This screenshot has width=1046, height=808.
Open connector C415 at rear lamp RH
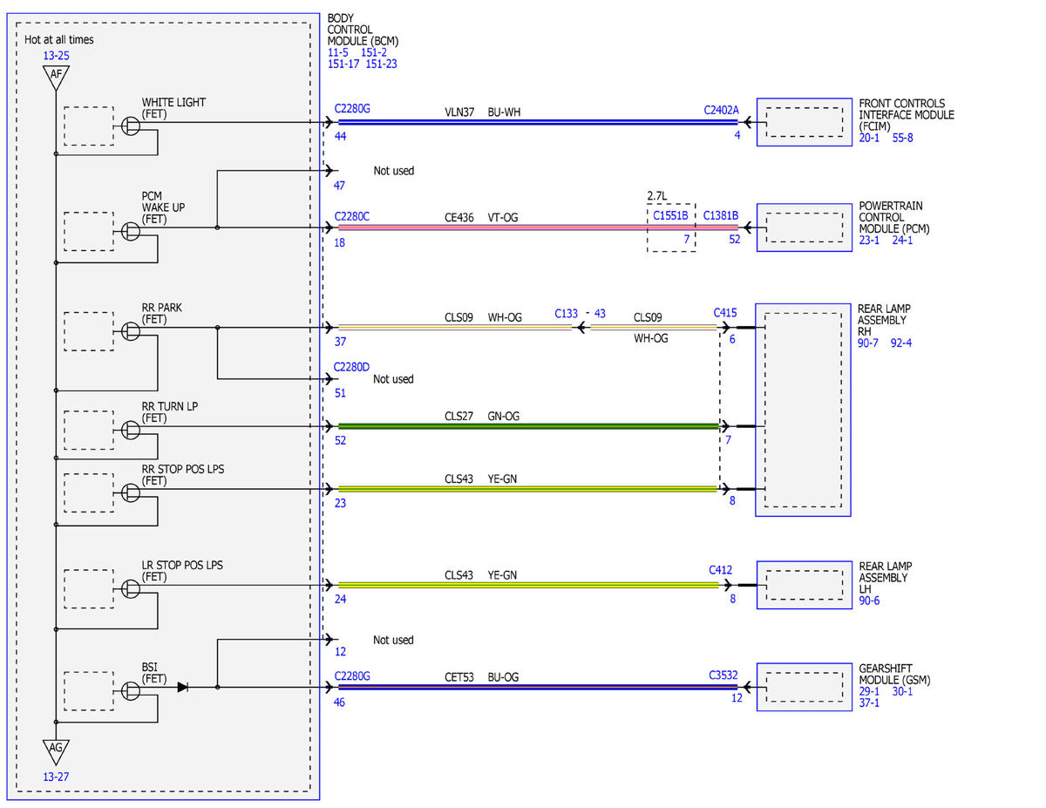tap(725, 312)
